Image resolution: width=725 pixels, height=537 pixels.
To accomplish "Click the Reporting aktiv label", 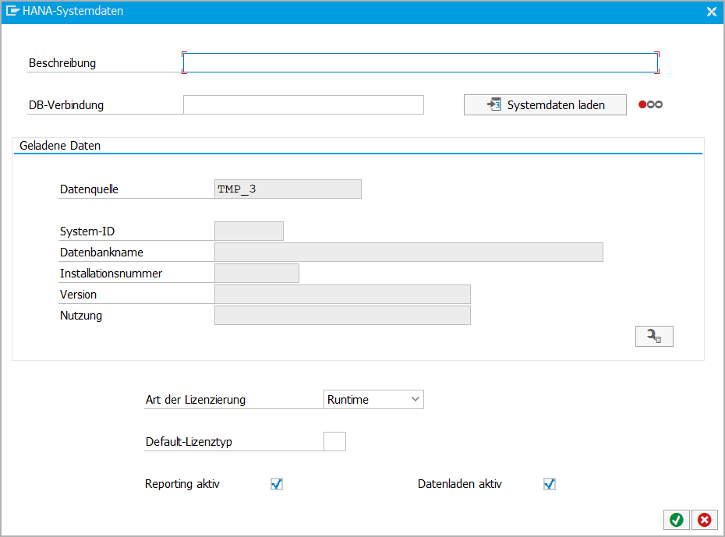I will point(182,484).
